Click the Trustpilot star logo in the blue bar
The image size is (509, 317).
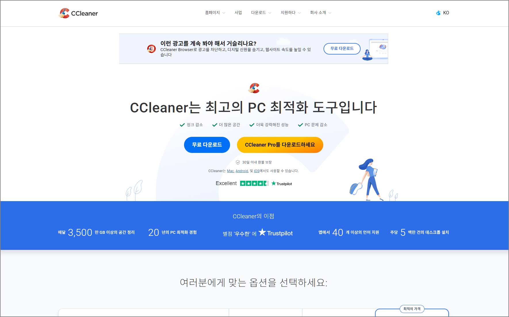pyautogui.click(x=263, y=233)
